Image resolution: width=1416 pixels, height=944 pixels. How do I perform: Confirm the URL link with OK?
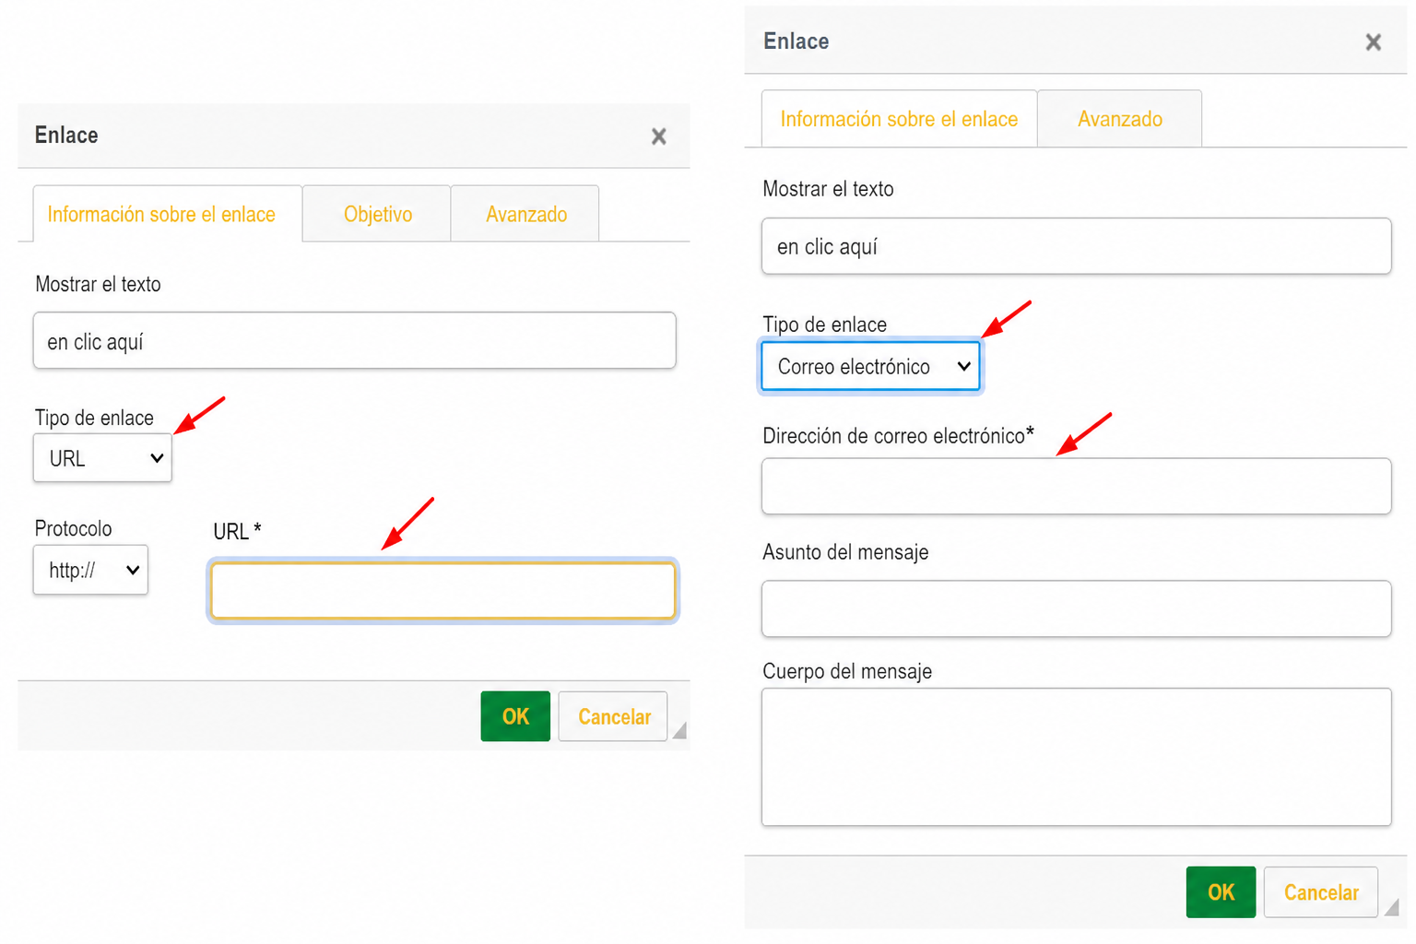pos(515,716)
